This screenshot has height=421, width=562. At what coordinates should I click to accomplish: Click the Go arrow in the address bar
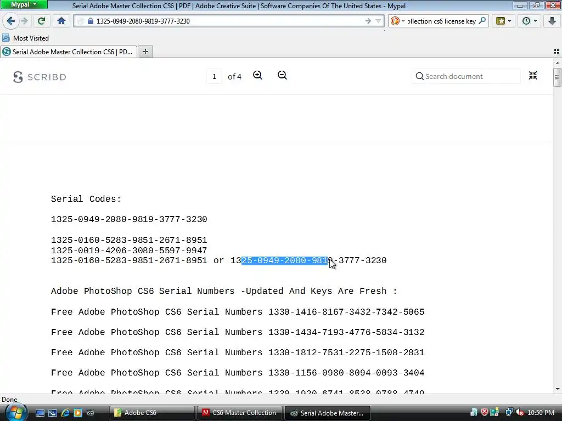tap(368, 21)
